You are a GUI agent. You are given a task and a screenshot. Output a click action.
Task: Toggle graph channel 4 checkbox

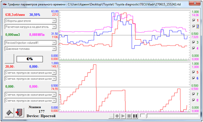point(194,48)
